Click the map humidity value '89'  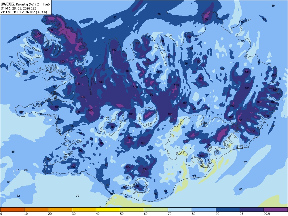(273, 6)
